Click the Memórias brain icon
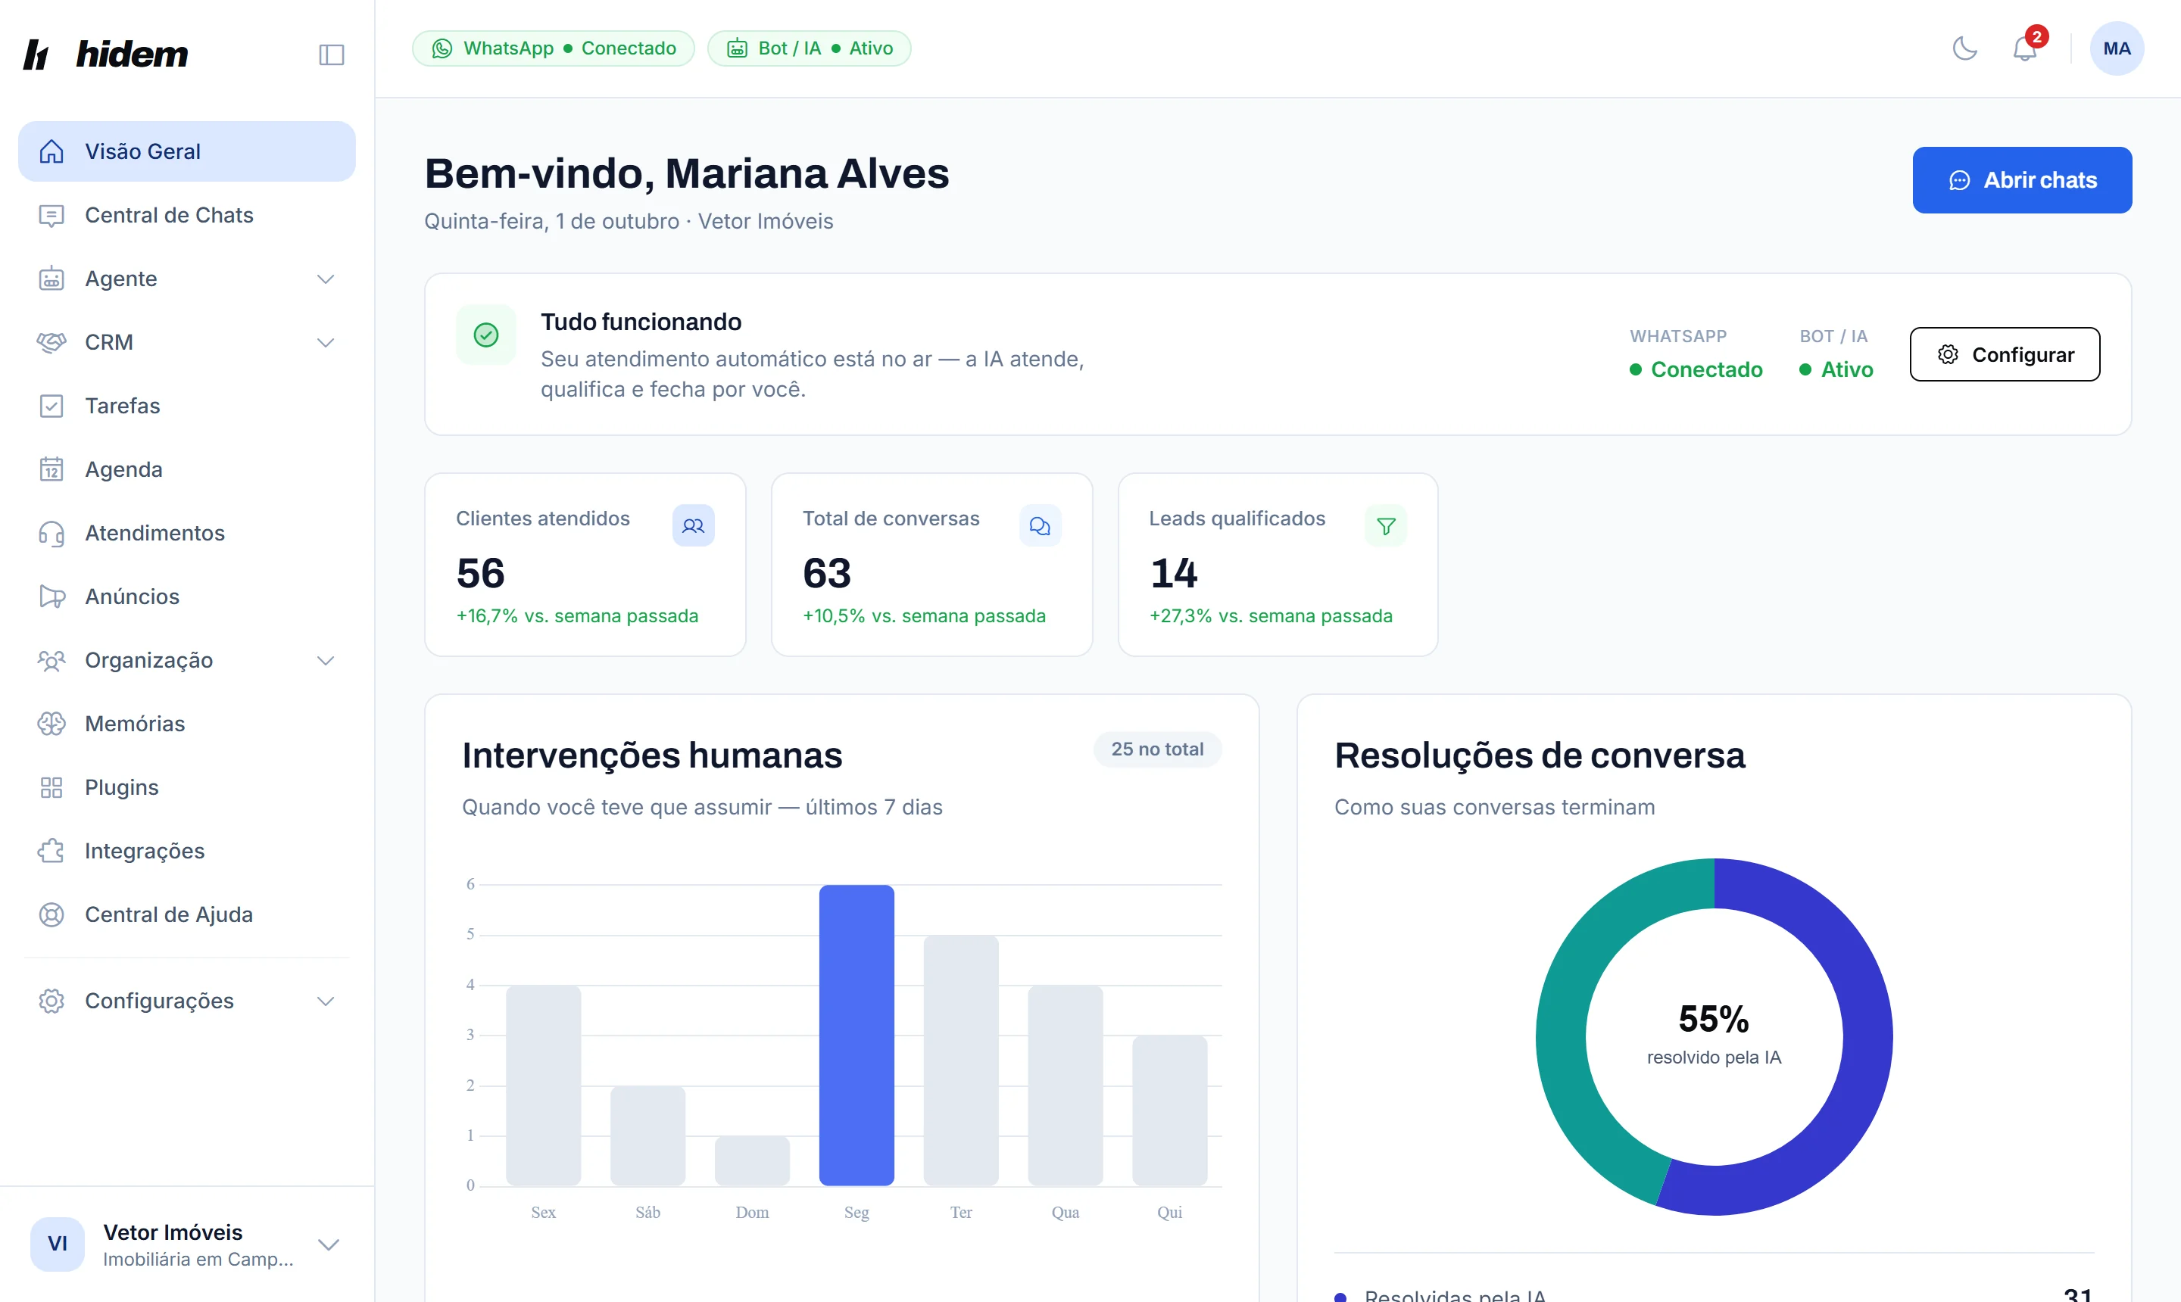 (51, 724)
